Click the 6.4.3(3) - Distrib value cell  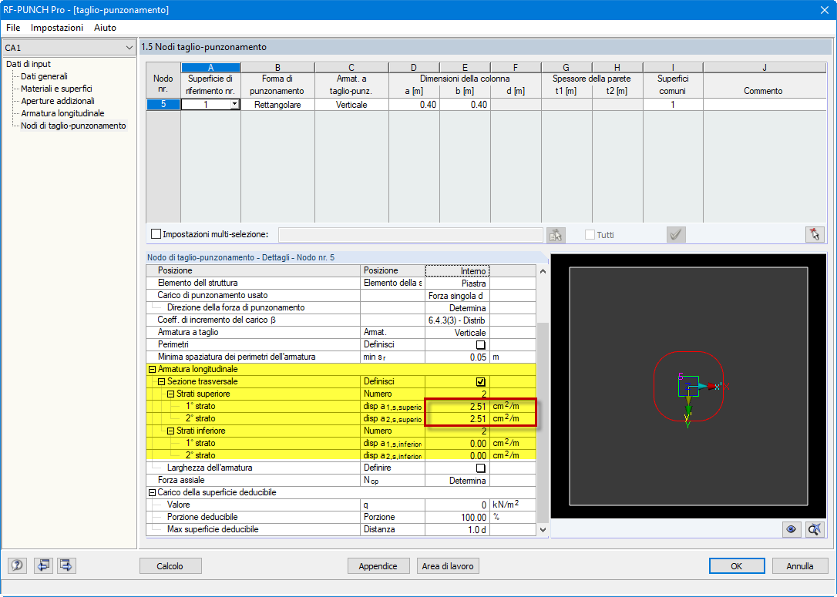click(458, 320)
